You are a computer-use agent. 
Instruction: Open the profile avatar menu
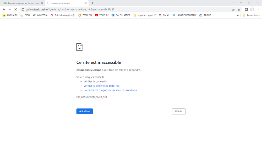tap(252, 9)
